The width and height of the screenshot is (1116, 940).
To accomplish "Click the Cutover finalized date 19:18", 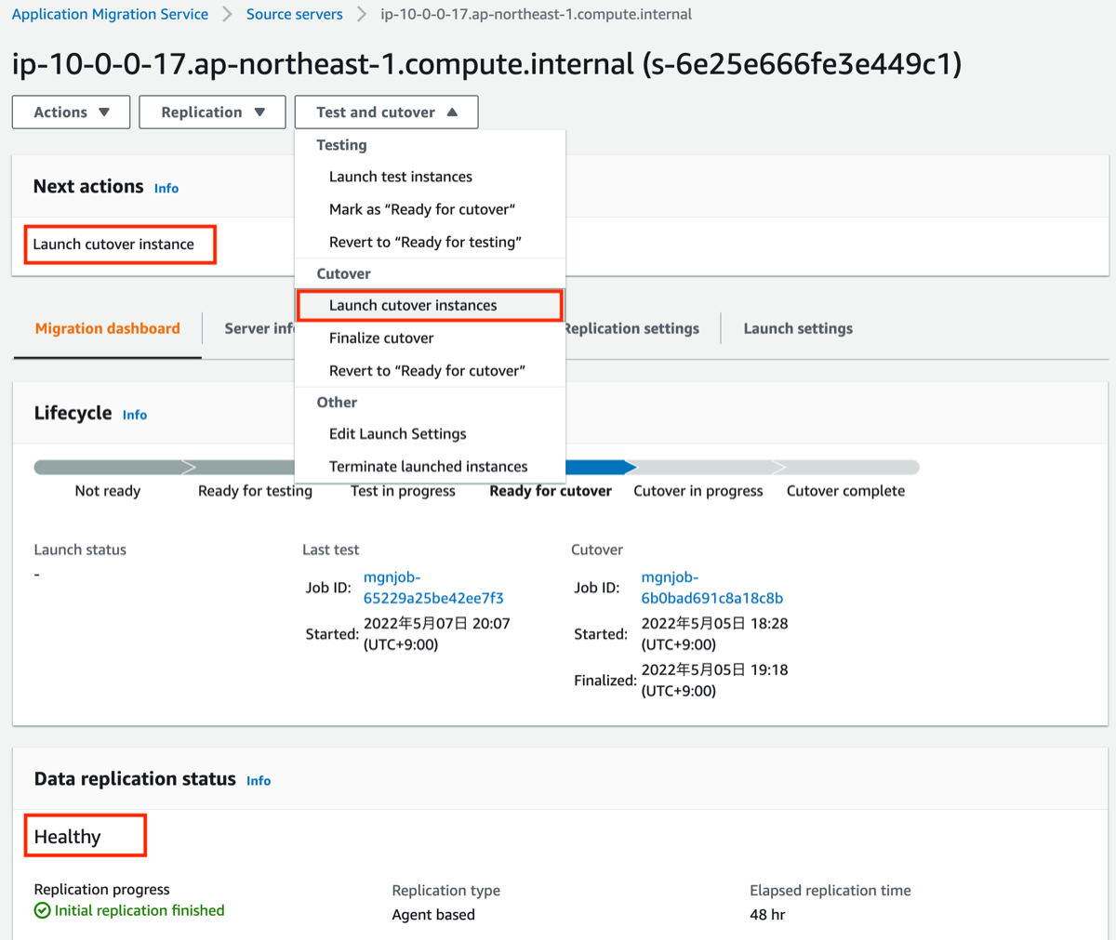I will point(714,681).
